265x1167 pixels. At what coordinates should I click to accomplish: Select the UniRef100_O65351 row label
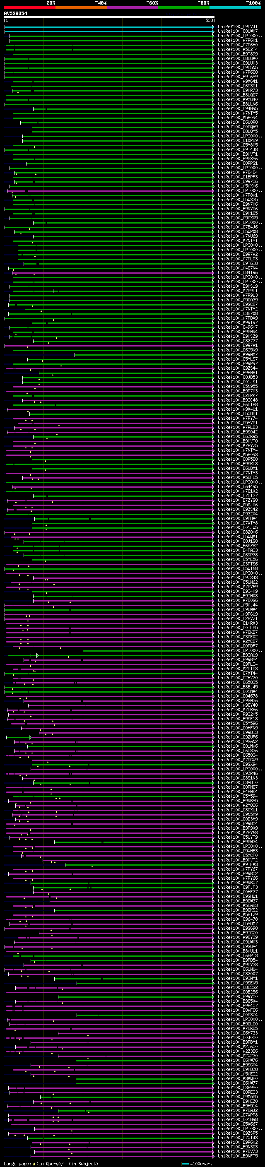tap(238, 86)
